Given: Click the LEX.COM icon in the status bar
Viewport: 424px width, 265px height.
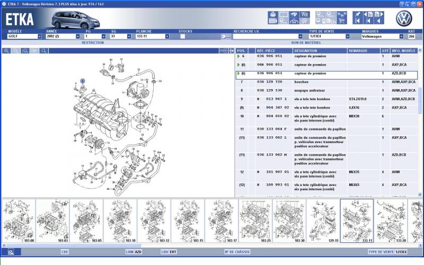Looking at the screenshot, I should pyautogui.click(x=11, y=252).
